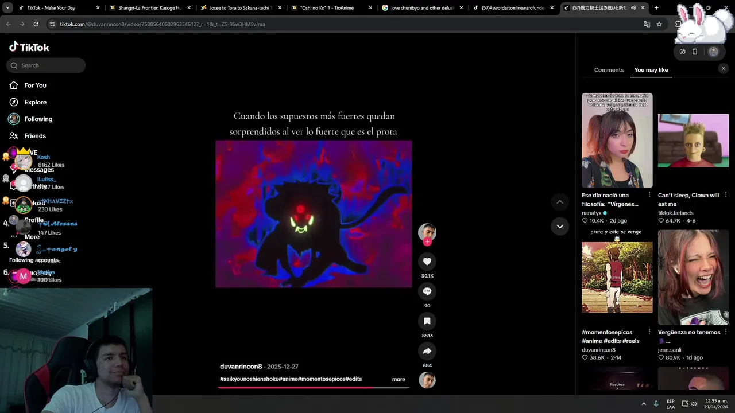Follow creator with the red plus badge
The height and width of the screenshot is (413, 735).
pyautogui.click(x=427, y=242)
